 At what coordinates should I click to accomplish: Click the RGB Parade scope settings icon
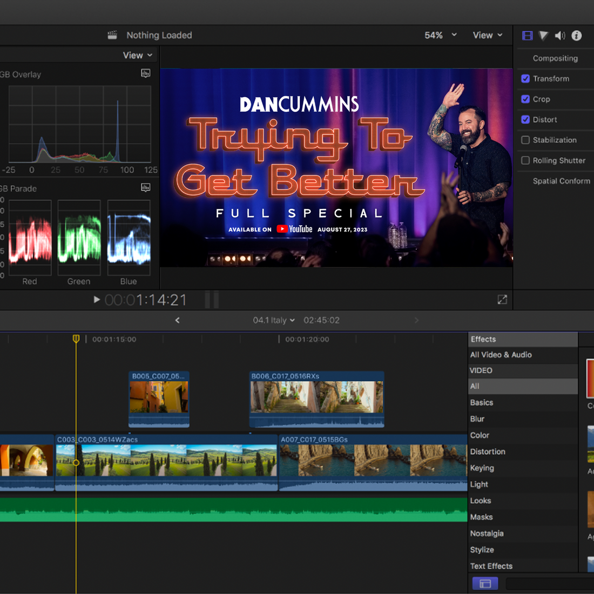[146, 187]
